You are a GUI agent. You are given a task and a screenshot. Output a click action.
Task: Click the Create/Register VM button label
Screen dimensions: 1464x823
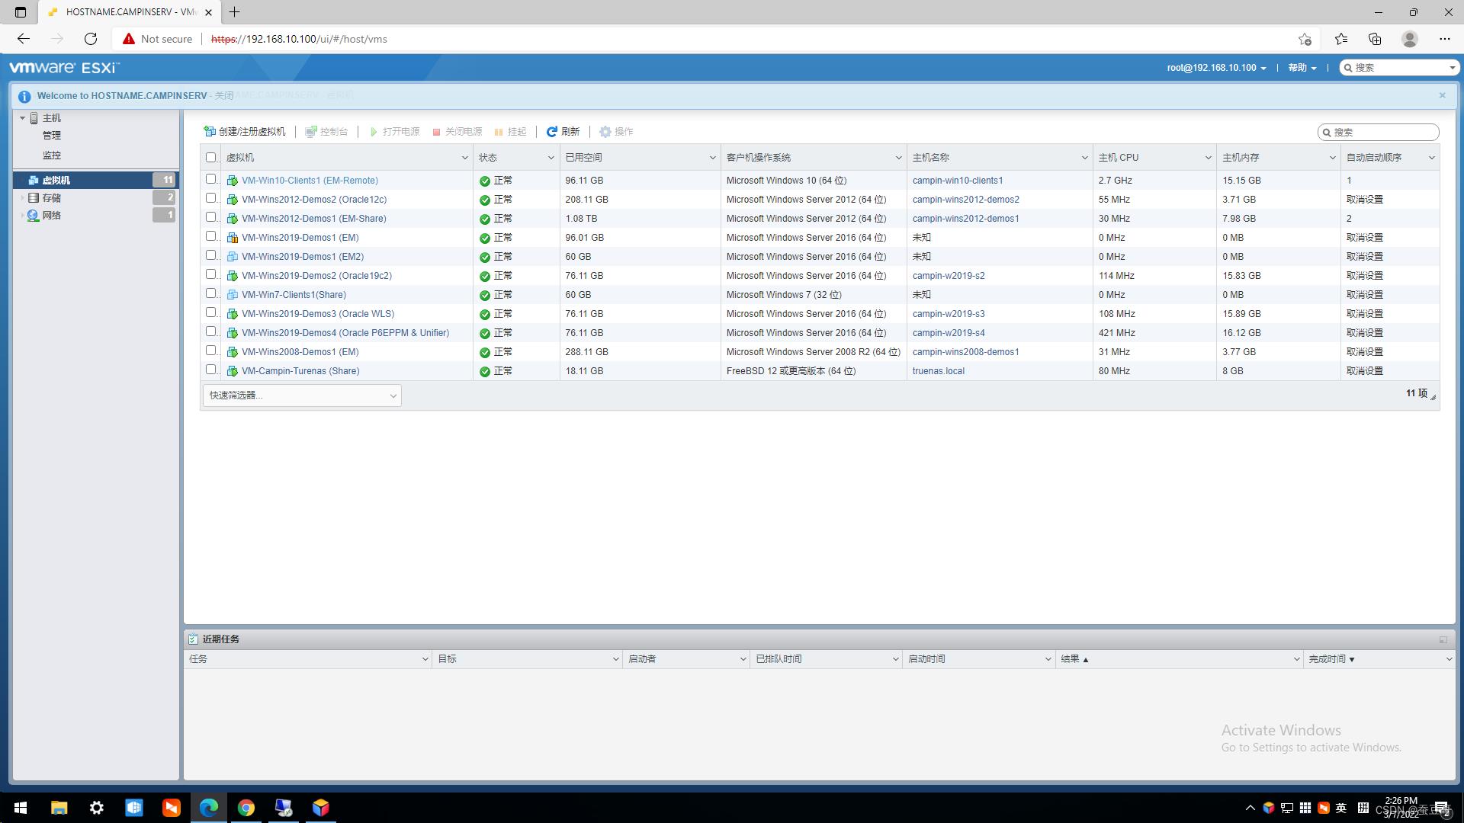pyautogui.click(x=252, y=132)
